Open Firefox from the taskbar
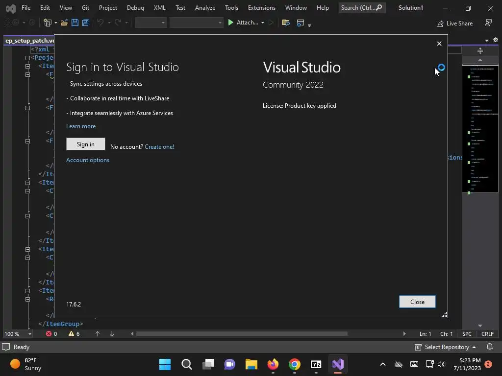This screenshot has width=502, height=376. 273,364
